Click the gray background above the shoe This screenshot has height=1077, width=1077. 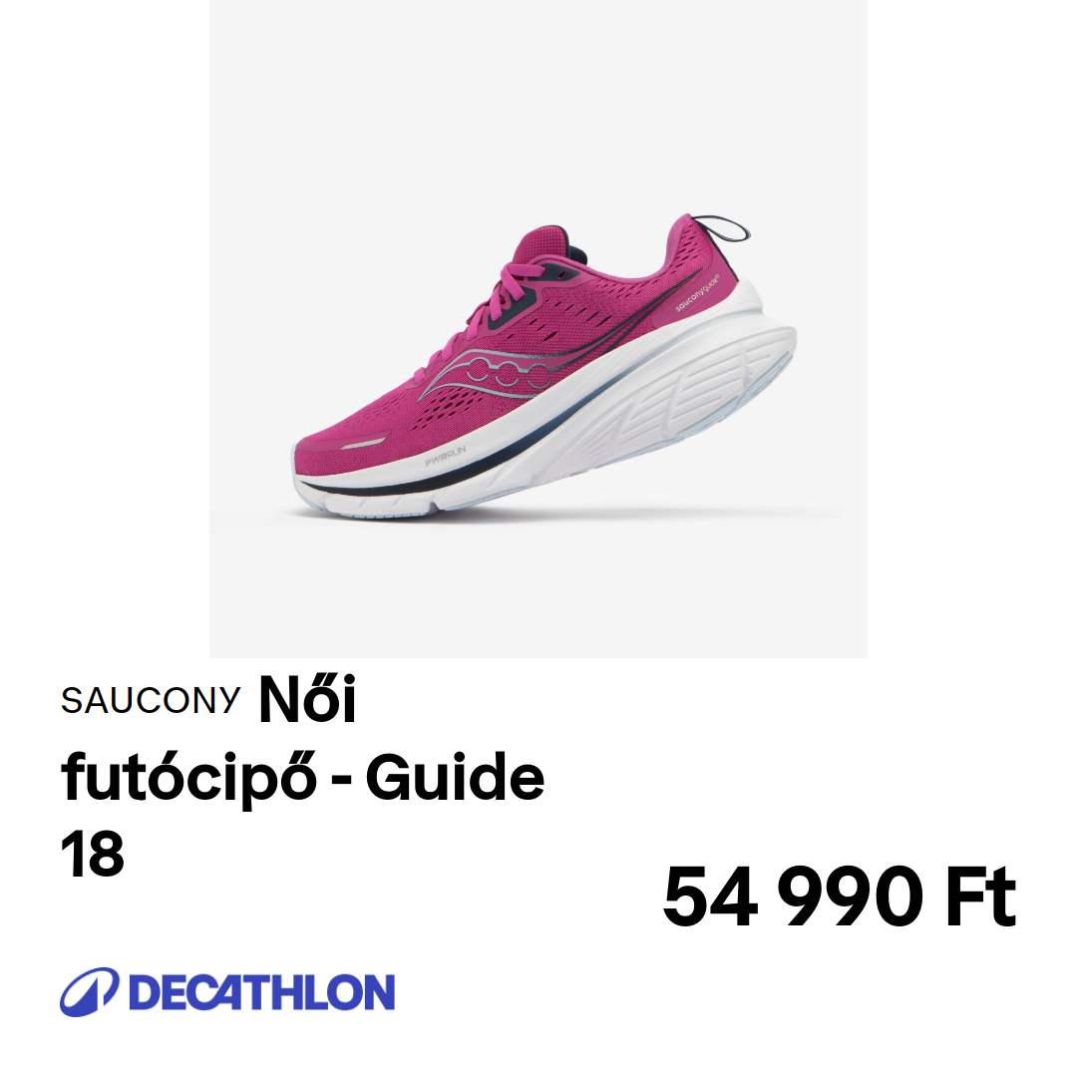click(538, 103)
